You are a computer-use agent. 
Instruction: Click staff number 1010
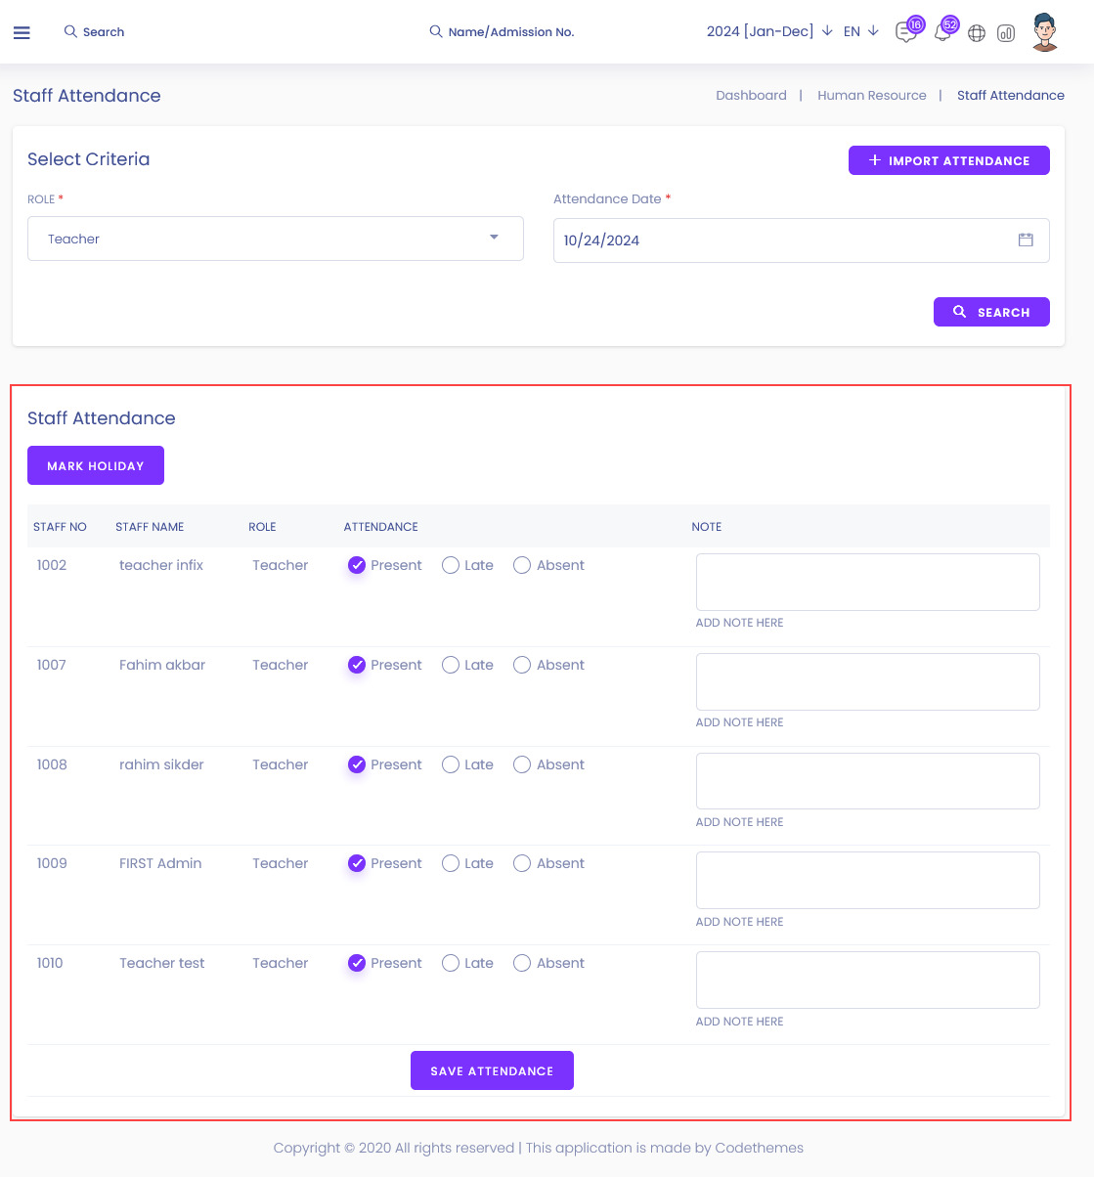50,963
